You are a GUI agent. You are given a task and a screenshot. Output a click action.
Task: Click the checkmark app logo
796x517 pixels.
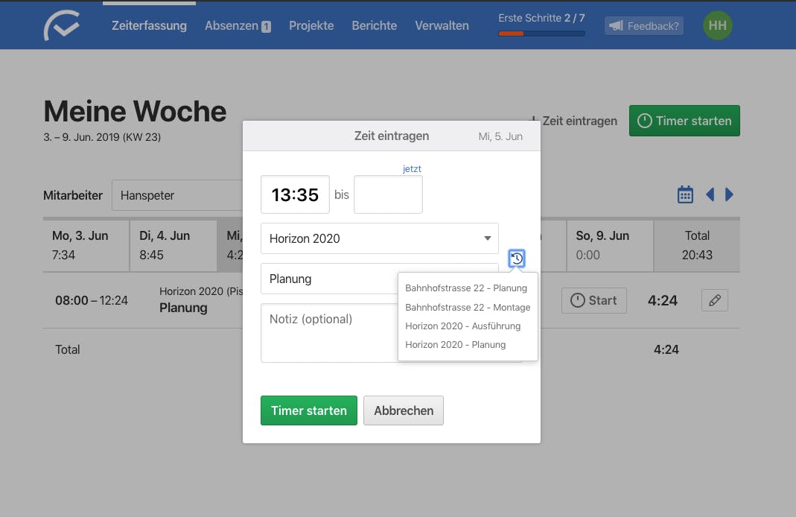coord(61,25)
